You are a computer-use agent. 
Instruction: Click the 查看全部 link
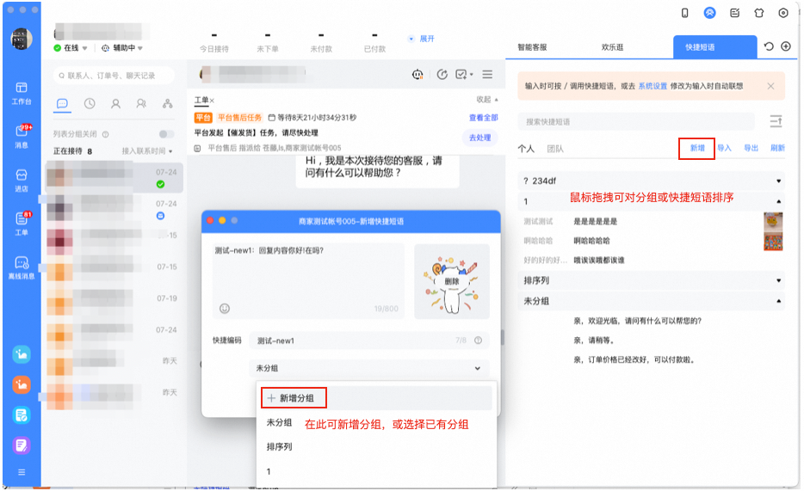click(x=484, y=117)
